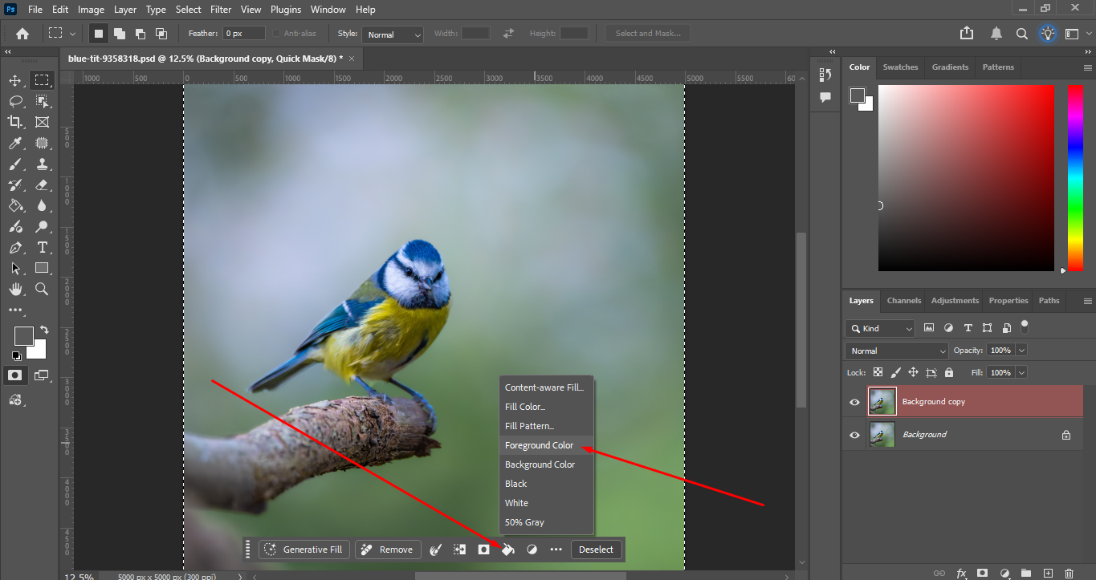Switch to the Channels tab
Viewport: 1096px width, 580px height.
coord(903,300)
